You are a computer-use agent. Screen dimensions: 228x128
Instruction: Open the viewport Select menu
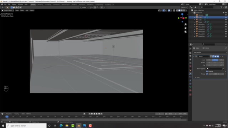click(x=22, y=10)
